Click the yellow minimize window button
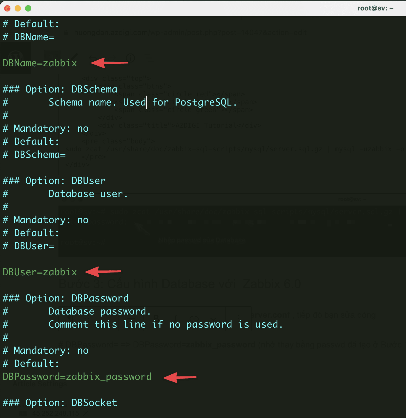 (18, 8)
